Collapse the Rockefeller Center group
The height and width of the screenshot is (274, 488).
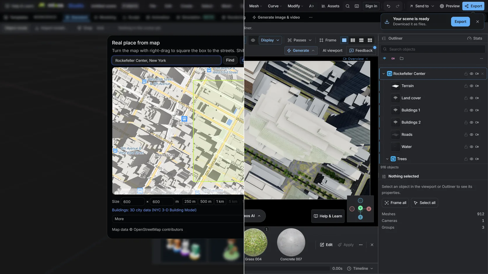click(384, 74)
